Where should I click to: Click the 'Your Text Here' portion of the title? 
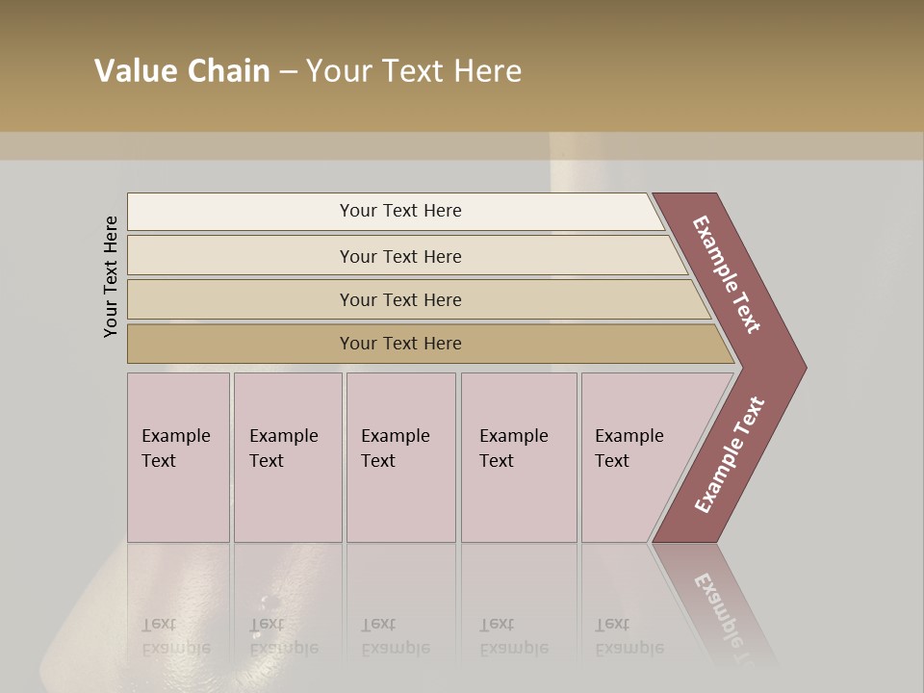tap(414, 71)
